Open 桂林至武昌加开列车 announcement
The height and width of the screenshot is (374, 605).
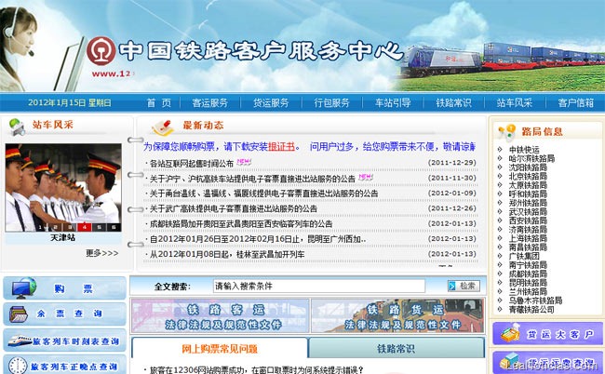(227, 254)
